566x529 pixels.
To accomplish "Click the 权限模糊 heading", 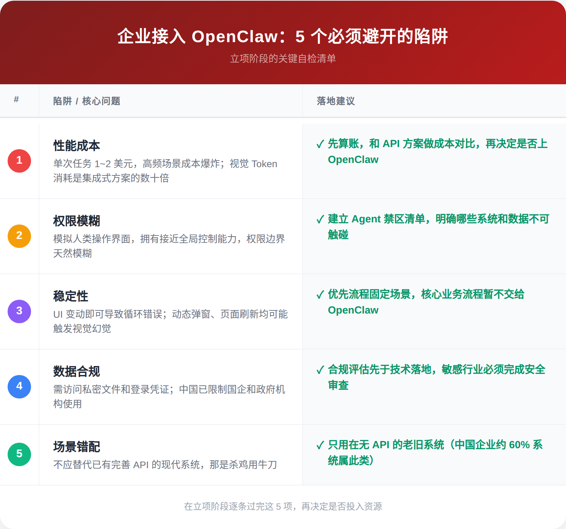I will click(x=77, y=221).
